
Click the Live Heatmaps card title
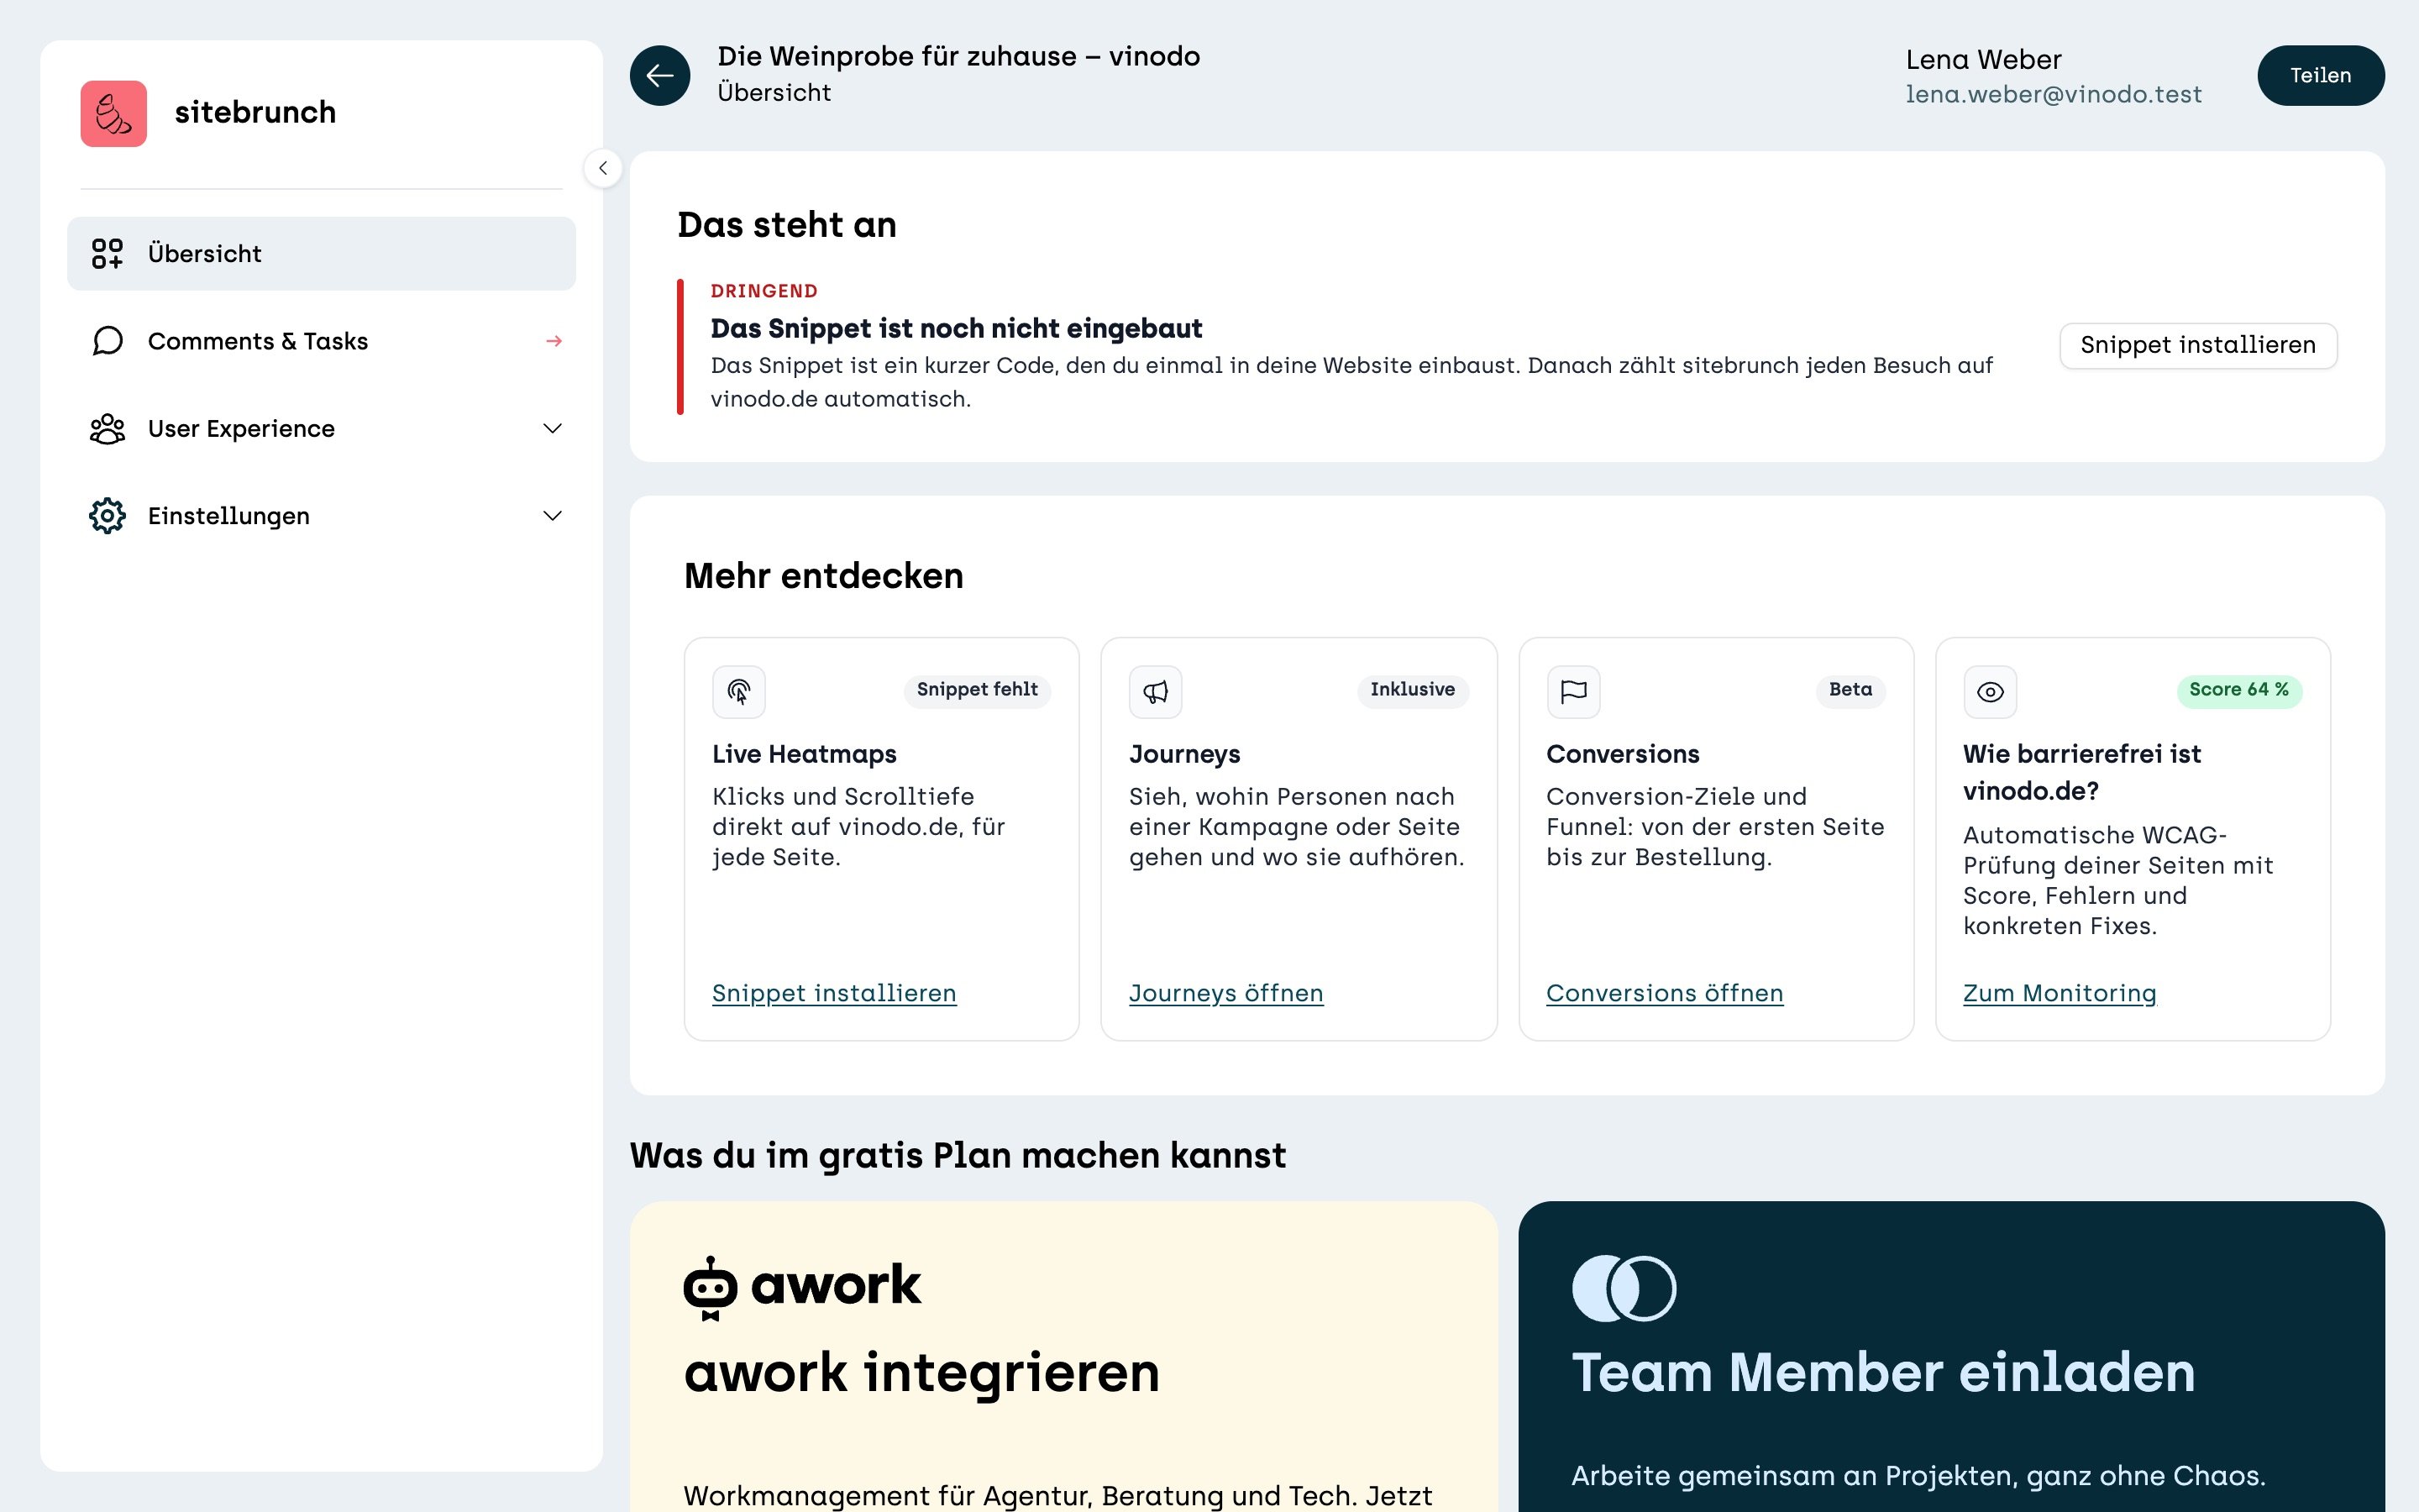coord(804,754)
